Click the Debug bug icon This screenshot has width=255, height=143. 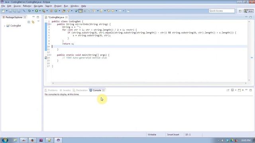click(29, 11)
